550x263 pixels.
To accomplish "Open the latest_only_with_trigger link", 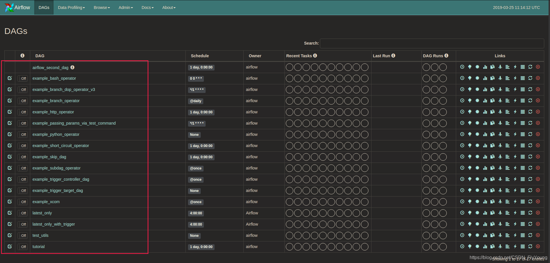I will 54,224.
